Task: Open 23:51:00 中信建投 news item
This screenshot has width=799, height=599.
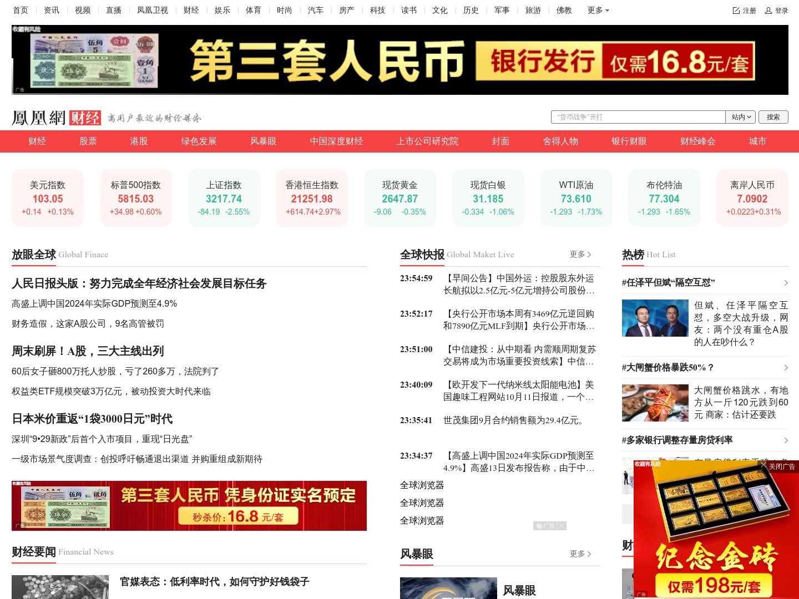Action: click(x=519, y=355)
